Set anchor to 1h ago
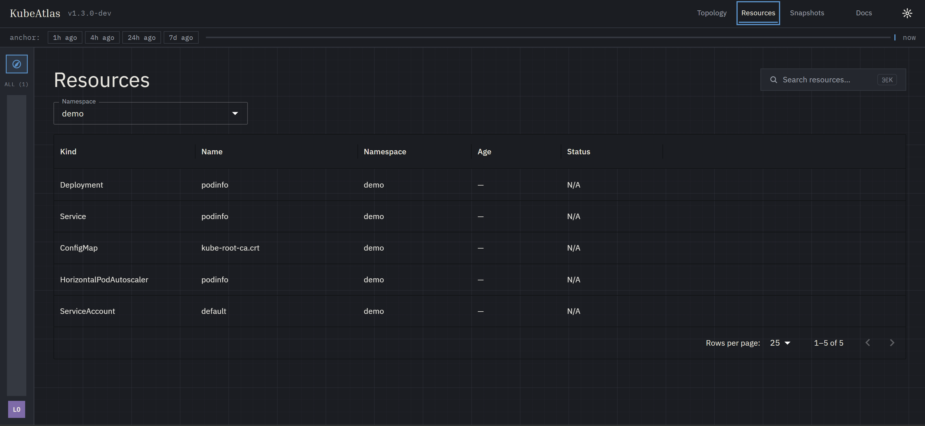925x426 pixels. pyautogui.click(x=65, y=37)
